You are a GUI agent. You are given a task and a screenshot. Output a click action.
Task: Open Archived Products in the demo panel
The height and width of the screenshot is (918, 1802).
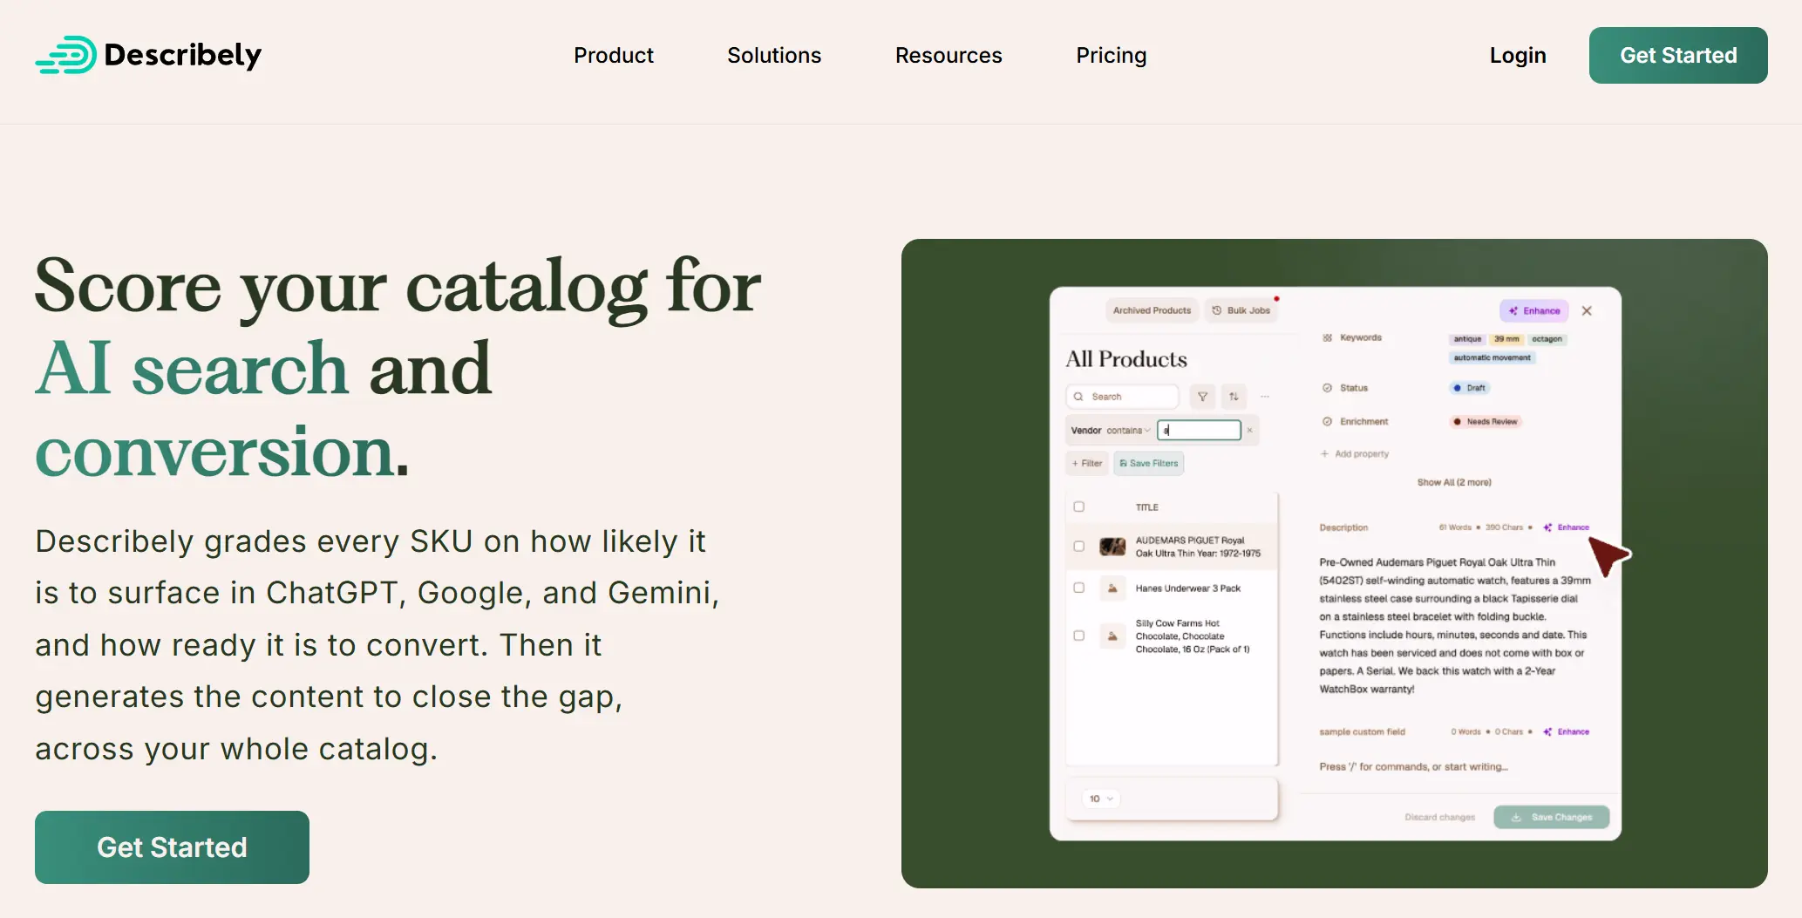[x=1152, y=310]
